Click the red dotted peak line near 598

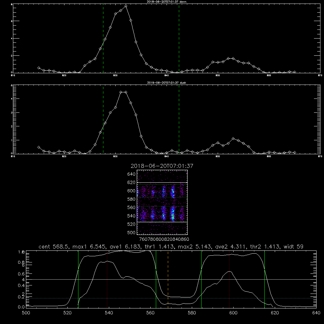(x=229, y=279)
